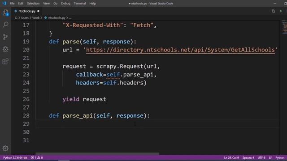Open the File menu
The width and height of the screenshot is (287, 161).
click(12, 4)
